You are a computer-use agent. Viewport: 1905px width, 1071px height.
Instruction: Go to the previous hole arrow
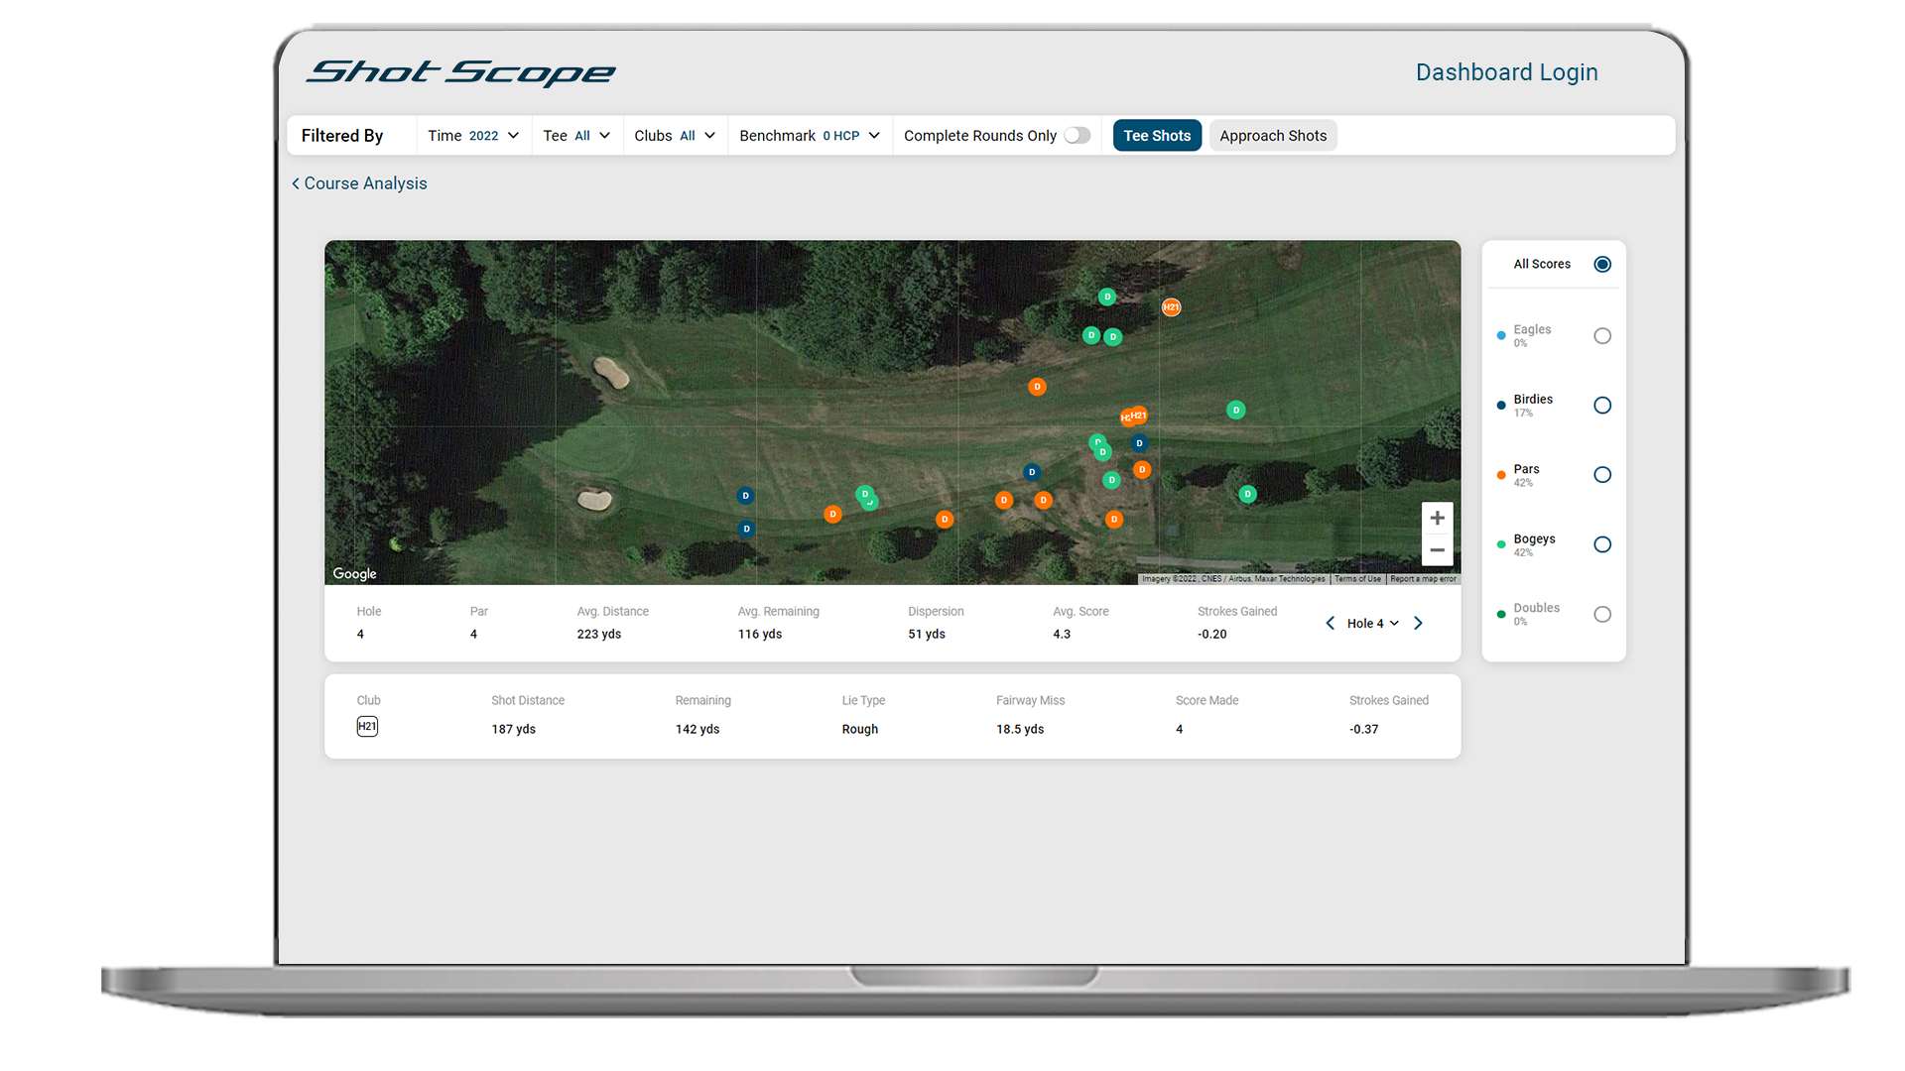coord(1330,623)
